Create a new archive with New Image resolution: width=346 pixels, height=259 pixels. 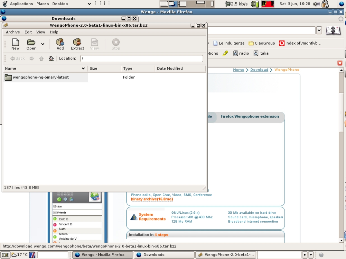pyautogui.click(x=15, y=44)
